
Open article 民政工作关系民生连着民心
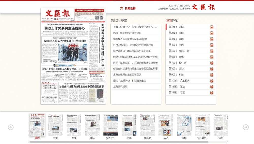127,33
